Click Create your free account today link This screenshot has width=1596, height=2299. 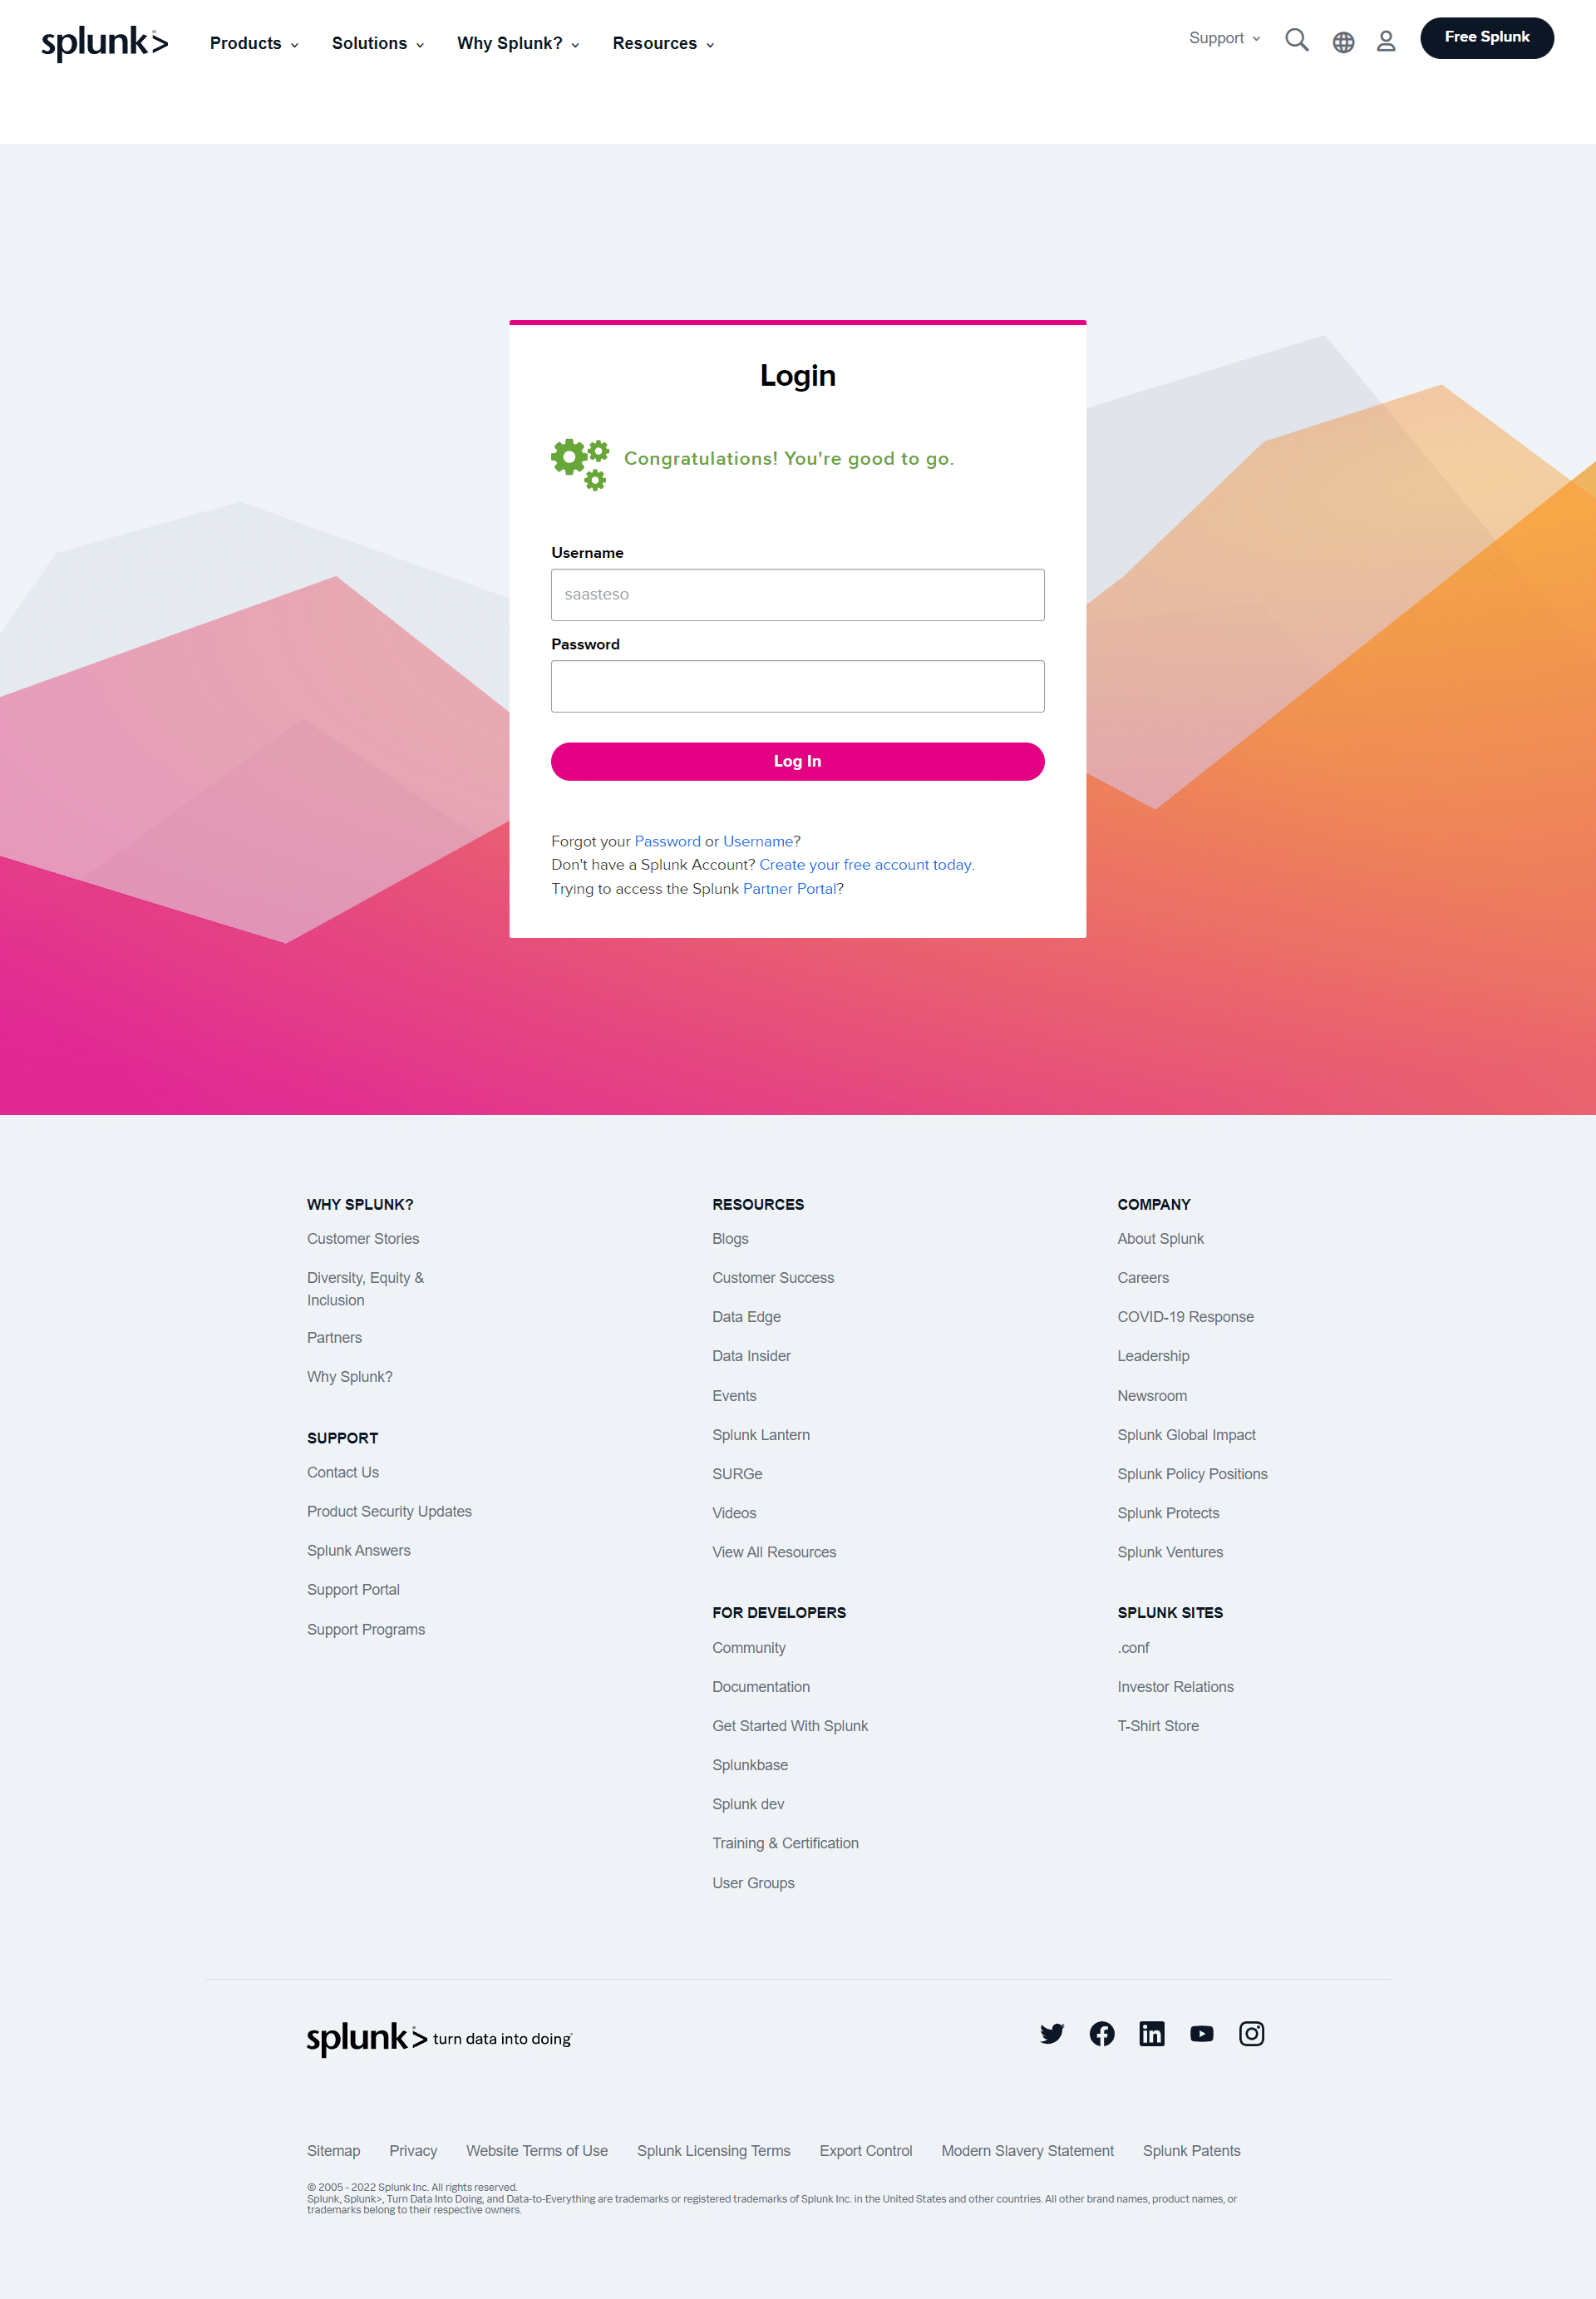[x=865, y=864]
